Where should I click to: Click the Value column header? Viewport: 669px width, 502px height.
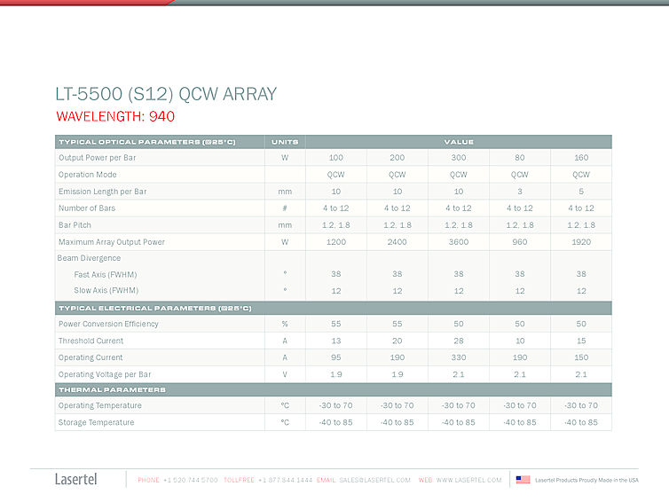pos(459,142)
